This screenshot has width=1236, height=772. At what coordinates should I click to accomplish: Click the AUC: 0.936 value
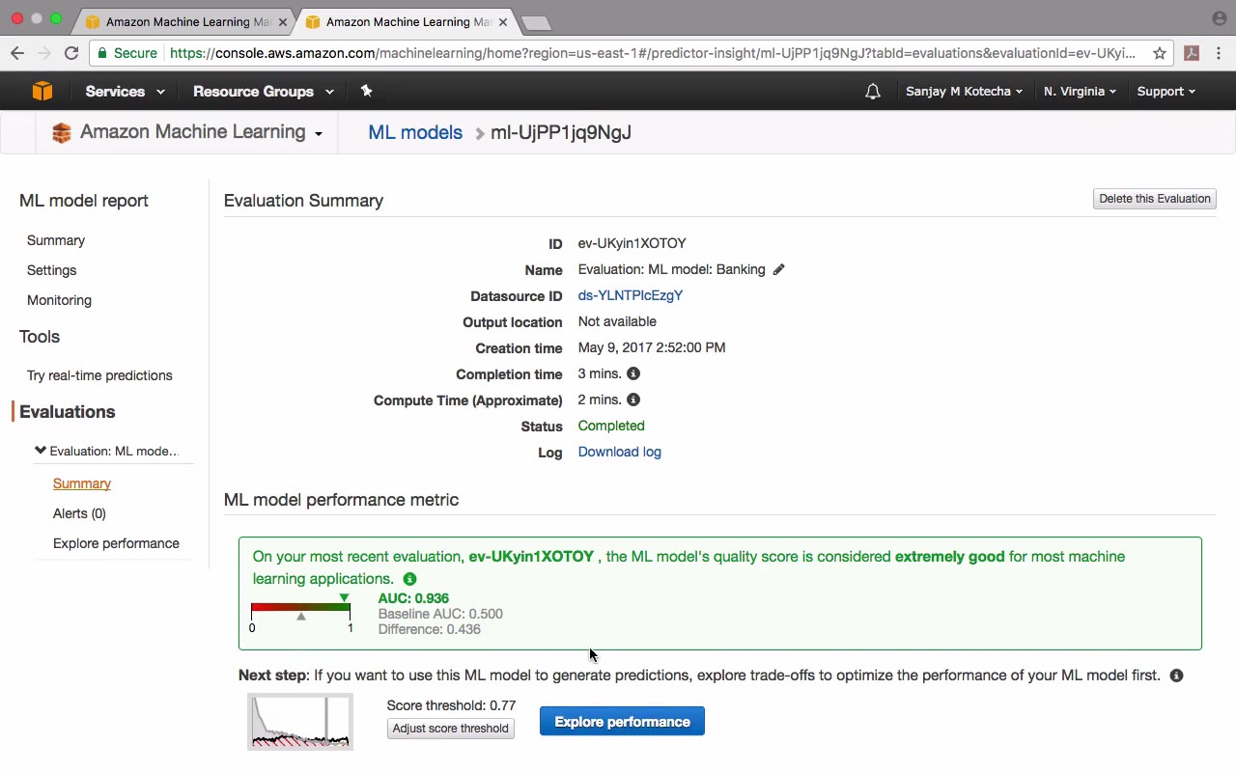tap(413, 598)
